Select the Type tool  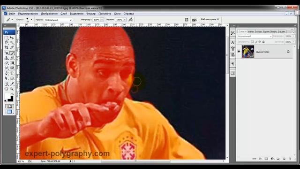coord(12,73)
